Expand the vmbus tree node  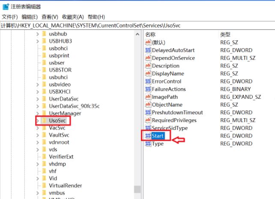click(38, 193)
